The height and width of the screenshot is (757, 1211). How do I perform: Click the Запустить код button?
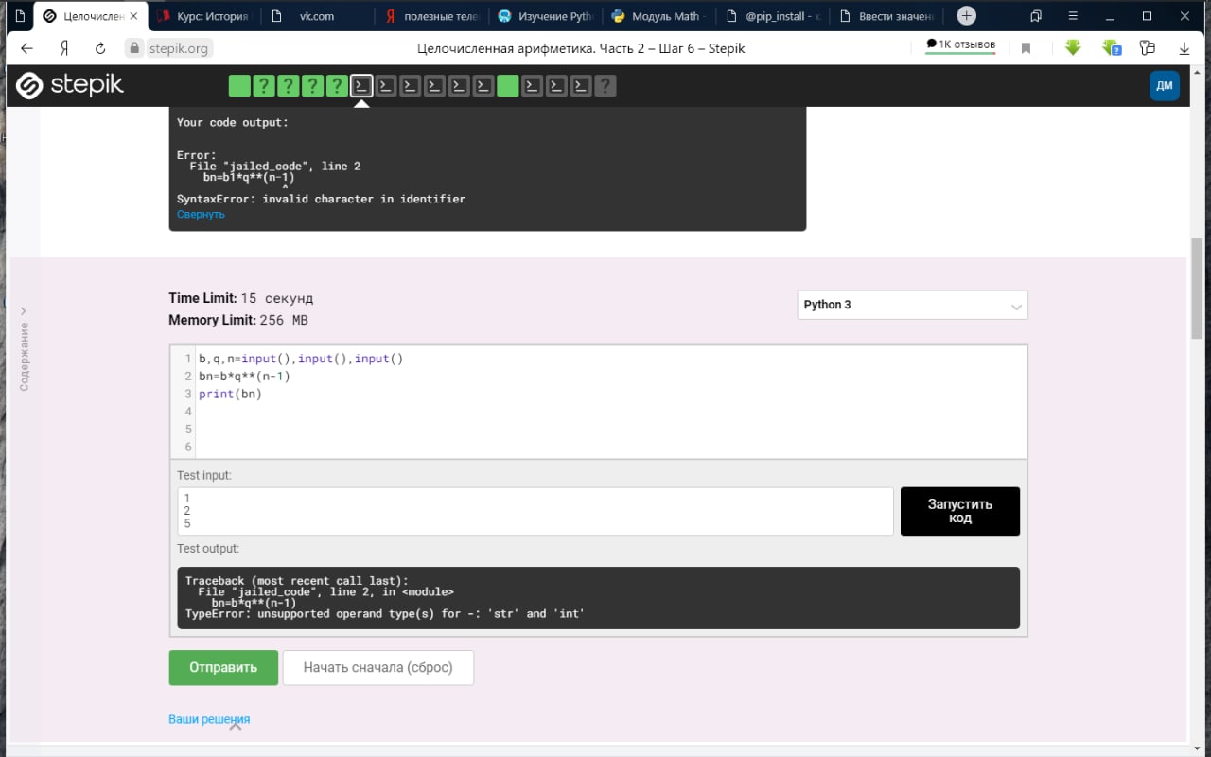959,511
